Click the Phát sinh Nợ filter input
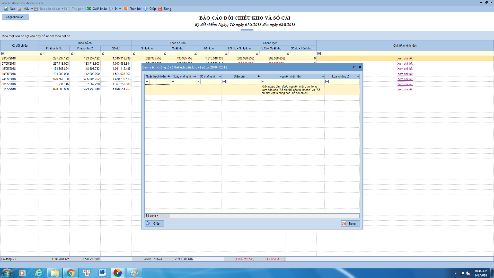This screenshot has height=278, width=494. click(x=56, y=53)
